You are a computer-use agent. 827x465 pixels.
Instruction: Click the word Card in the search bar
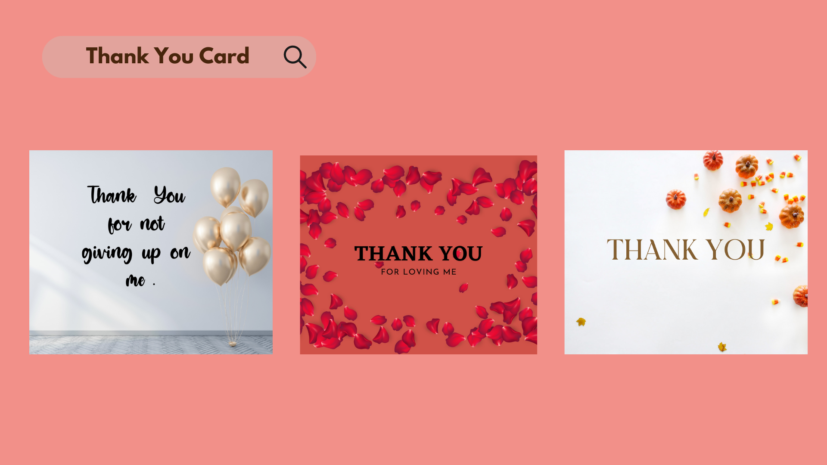(x=224, y=56)
